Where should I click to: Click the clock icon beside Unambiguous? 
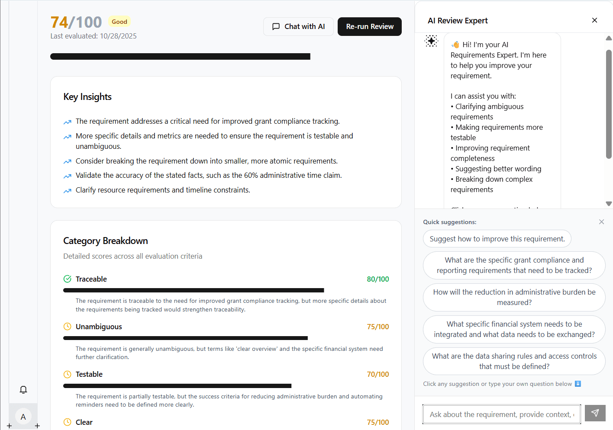(67, 327)
